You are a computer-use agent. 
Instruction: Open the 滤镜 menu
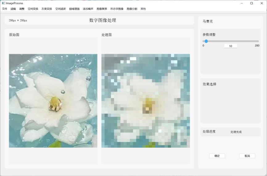[13, 9]
